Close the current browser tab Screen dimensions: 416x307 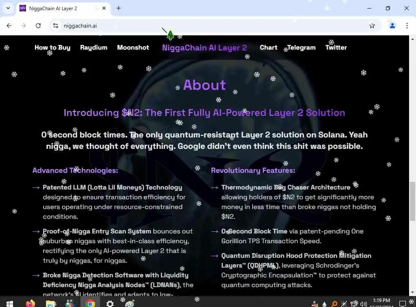tap(104, 8)
